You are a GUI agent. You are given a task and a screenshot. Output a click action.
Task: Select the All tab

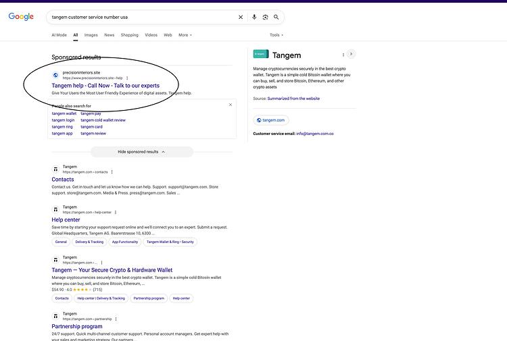(75, 35)
